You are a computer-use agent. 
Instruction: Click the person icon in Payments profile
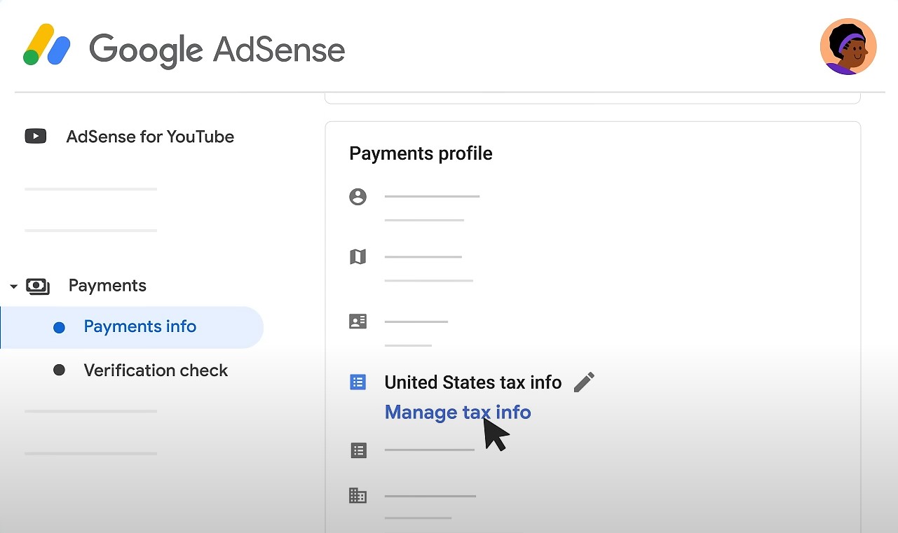pos(358,197)
